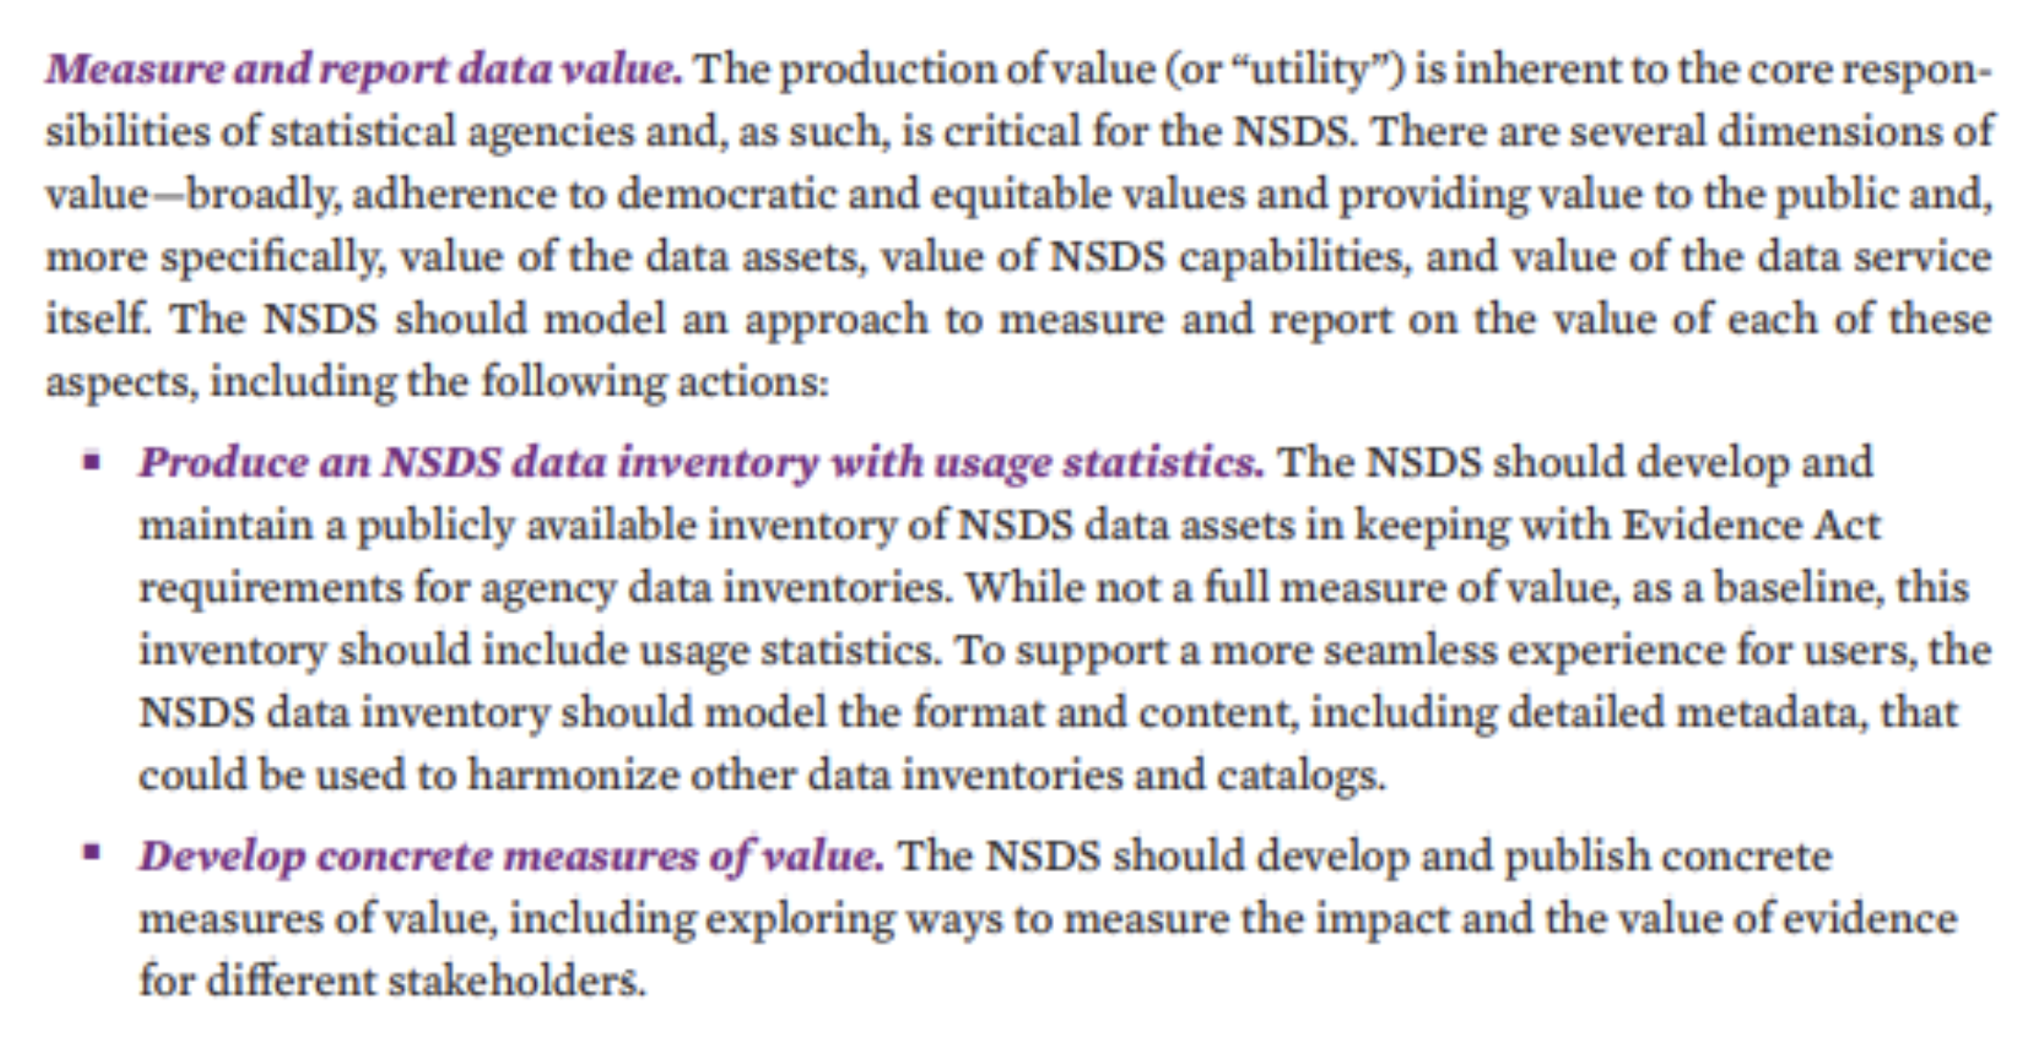Click the words "Evidence Act" in first bullet

click(1752, 526)
